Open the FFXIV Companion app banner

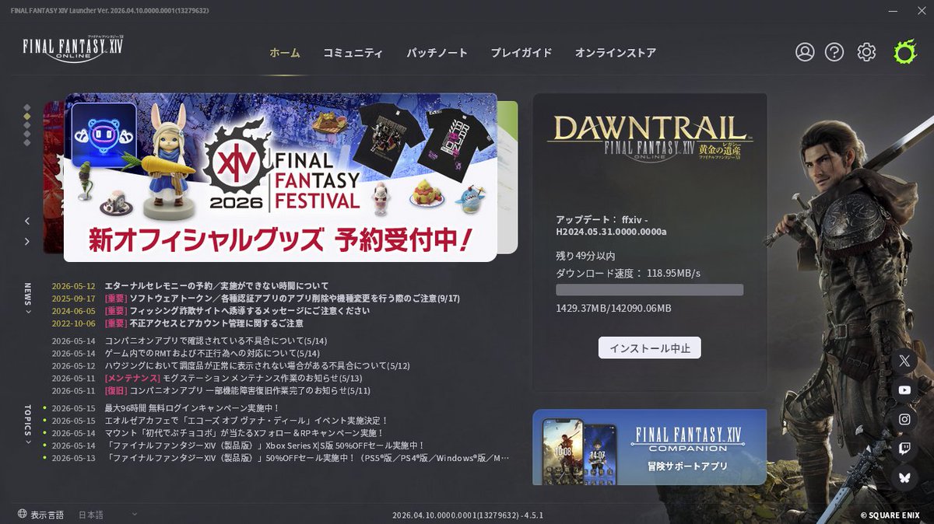click(650, 447)
